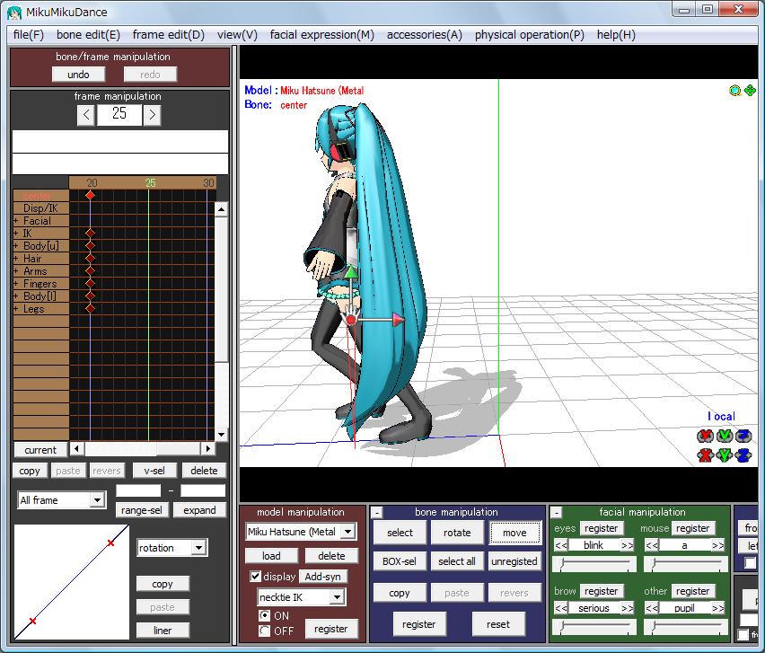765x653 pixels.
Task: Click the Y-axis rotation icon under local
Action: 725,436
